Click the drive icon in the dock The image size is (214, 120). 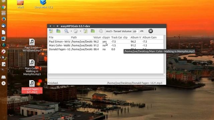coord(4,77)
